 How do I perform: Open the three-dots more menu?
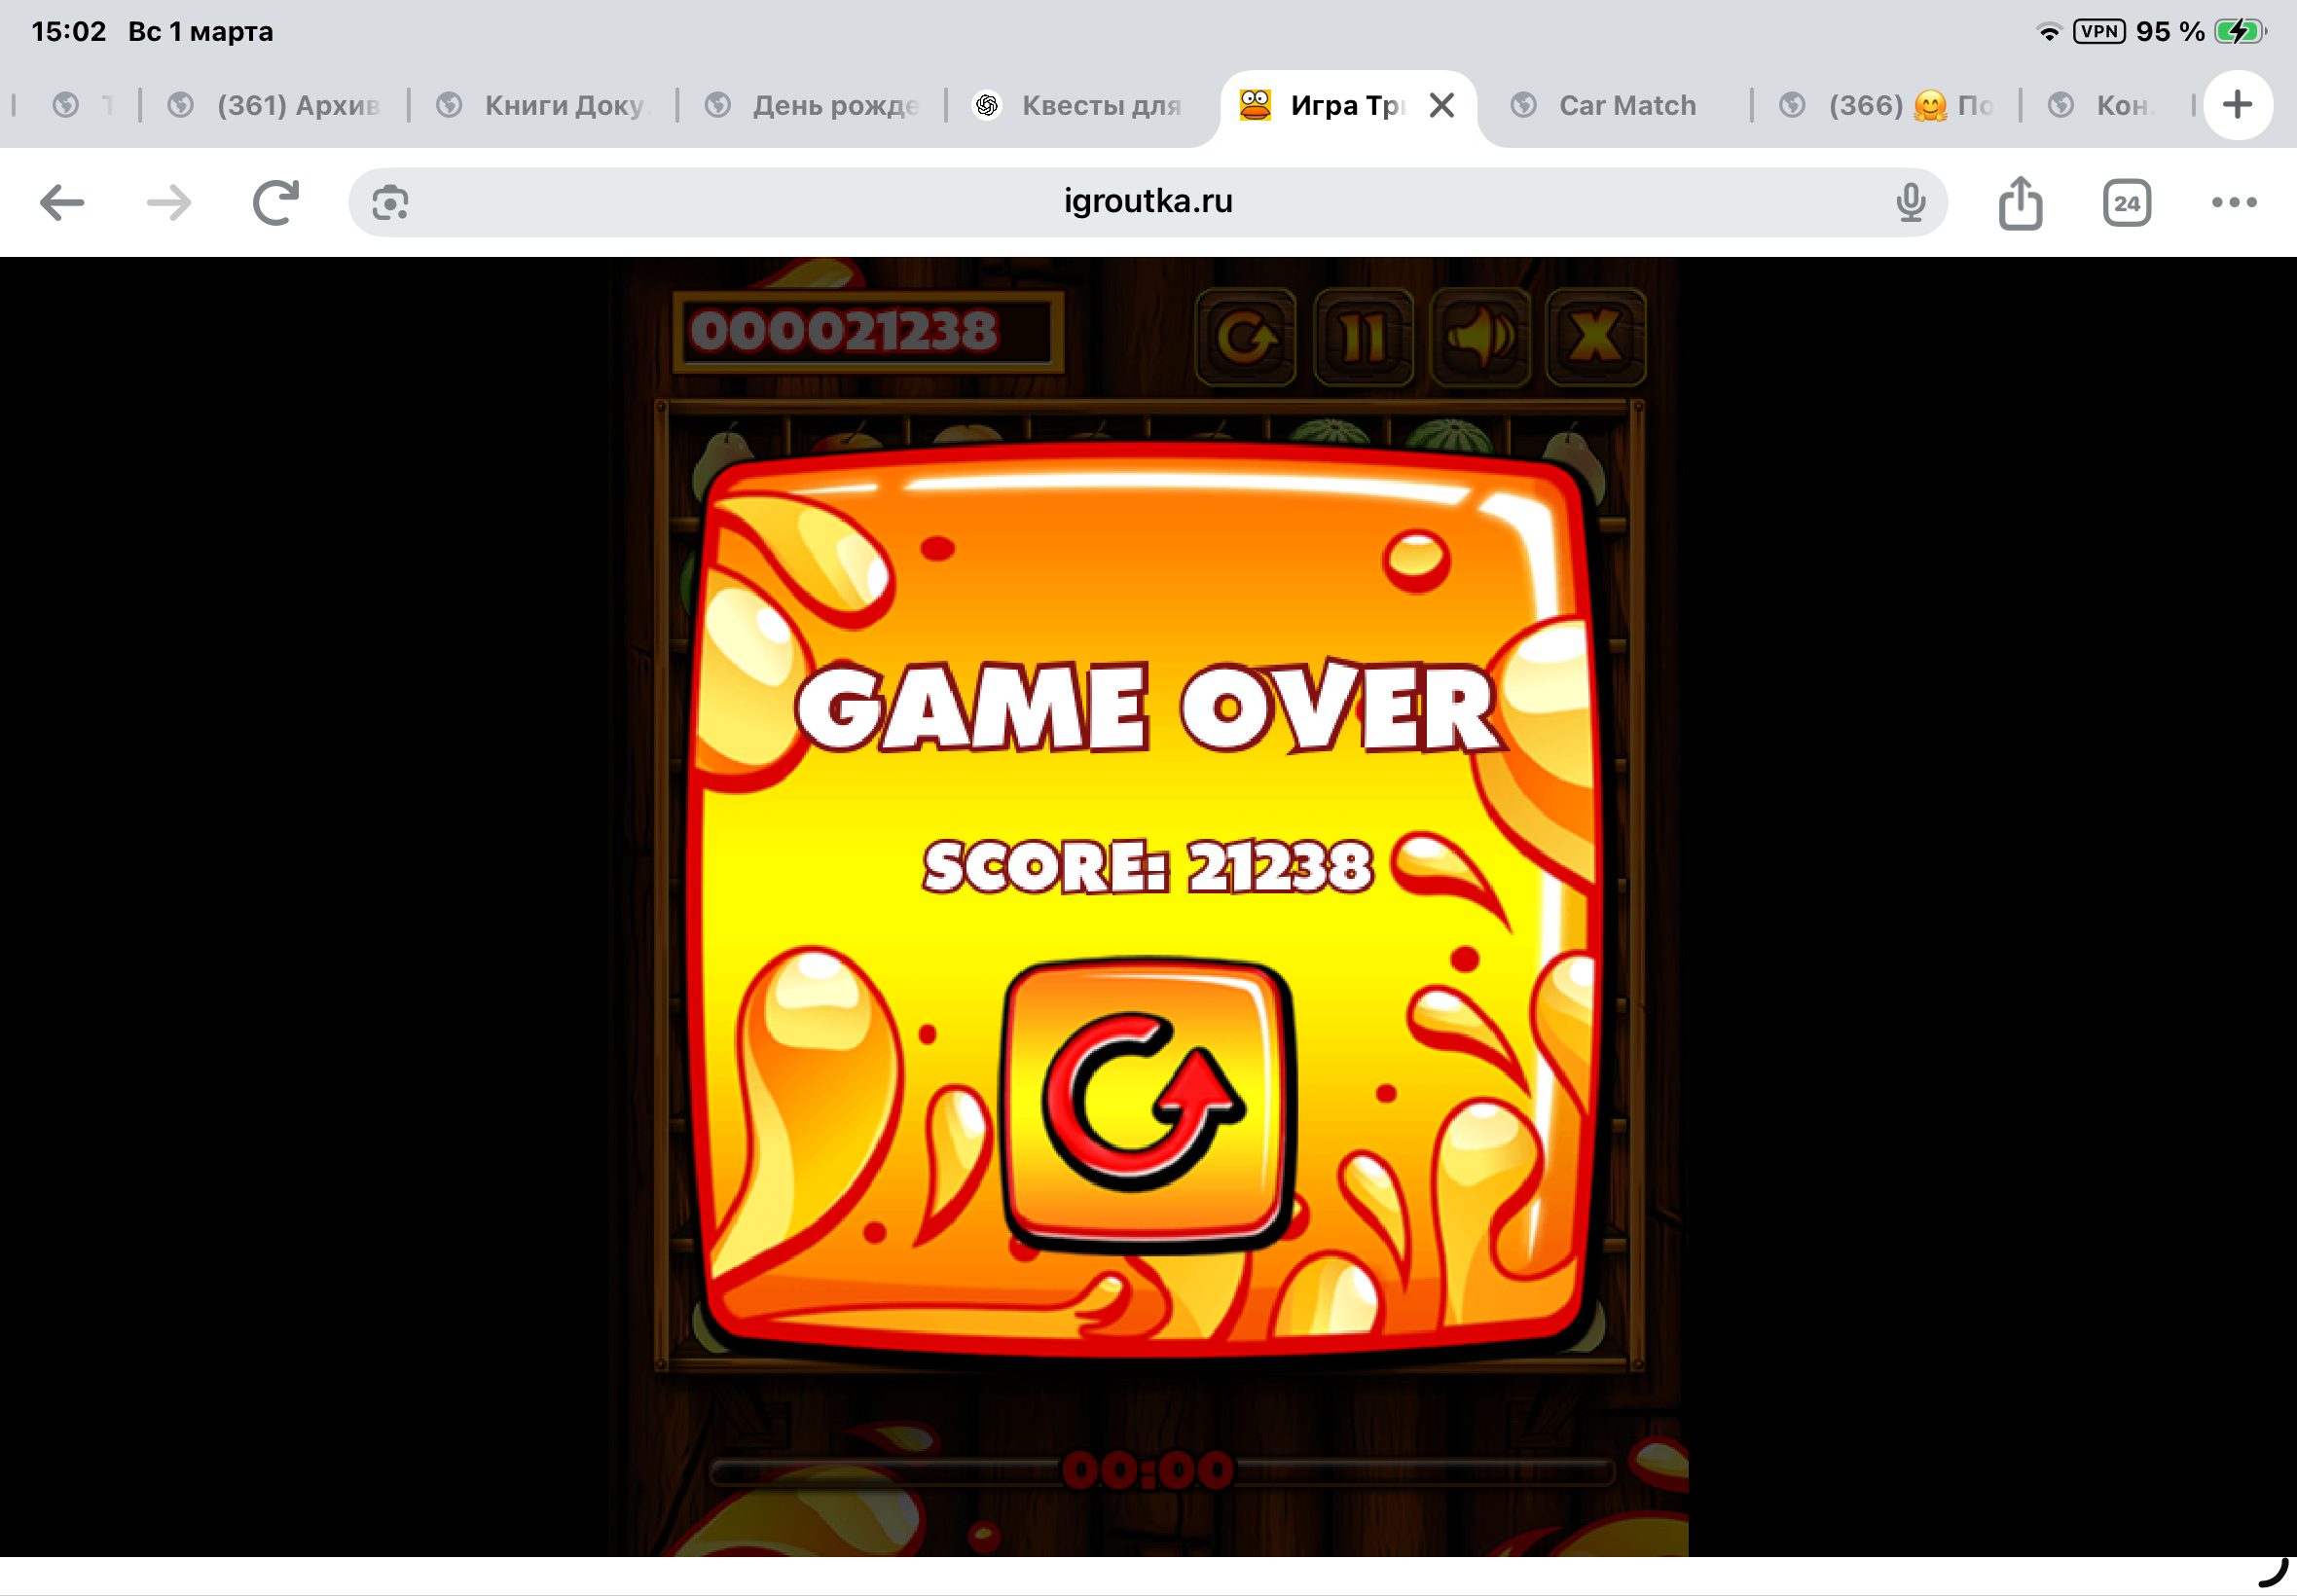click(2233, 203)
